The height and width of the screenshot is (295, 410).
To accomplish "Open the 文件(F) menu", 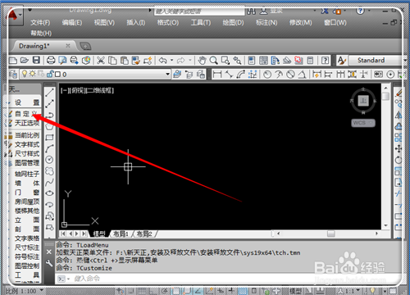I will 40,23.
